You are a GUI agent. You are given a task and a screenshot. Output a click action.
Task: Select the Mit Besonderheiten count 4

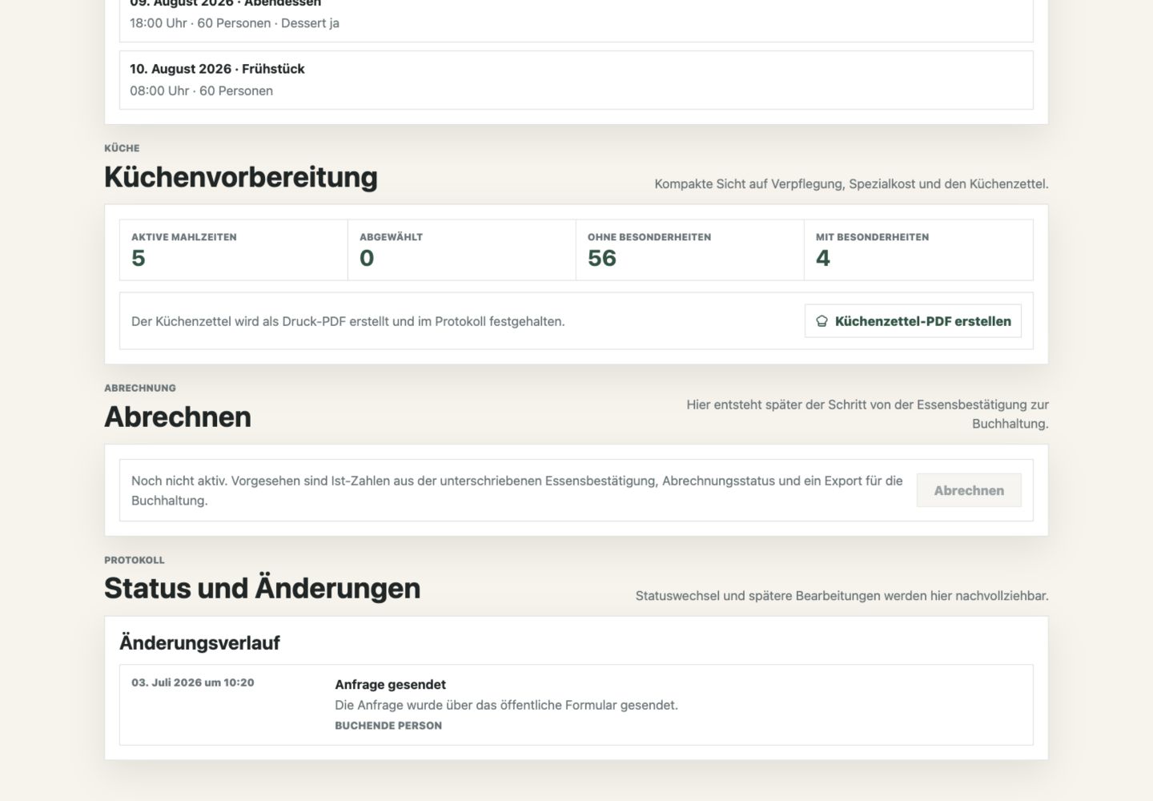point(823,258)
